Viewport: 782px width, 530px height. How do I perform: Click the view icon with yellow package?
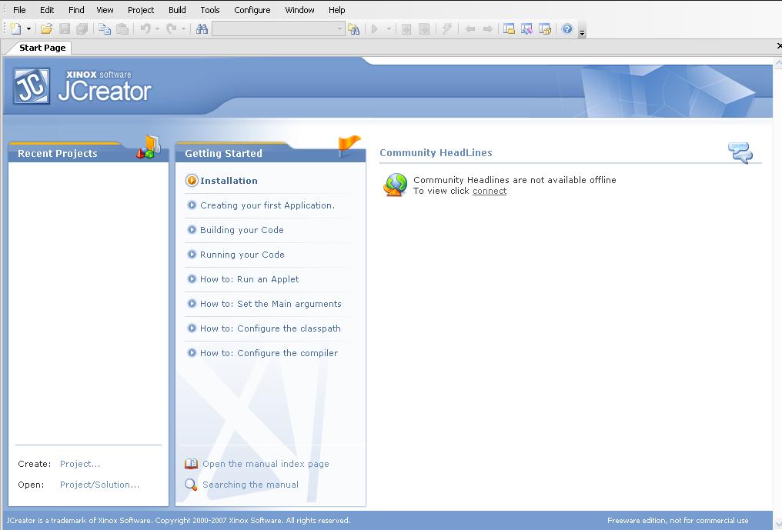(545, 29)
